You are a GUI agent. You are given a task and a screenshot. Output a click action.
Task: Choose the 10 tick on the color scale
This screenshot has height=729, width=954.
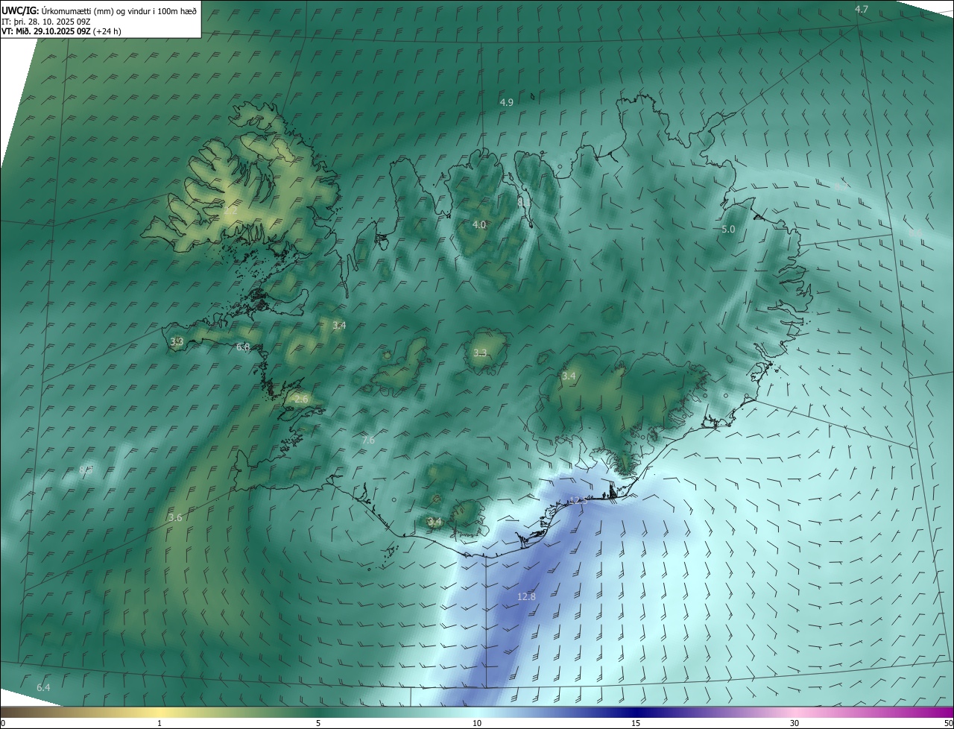pos(477,723)
